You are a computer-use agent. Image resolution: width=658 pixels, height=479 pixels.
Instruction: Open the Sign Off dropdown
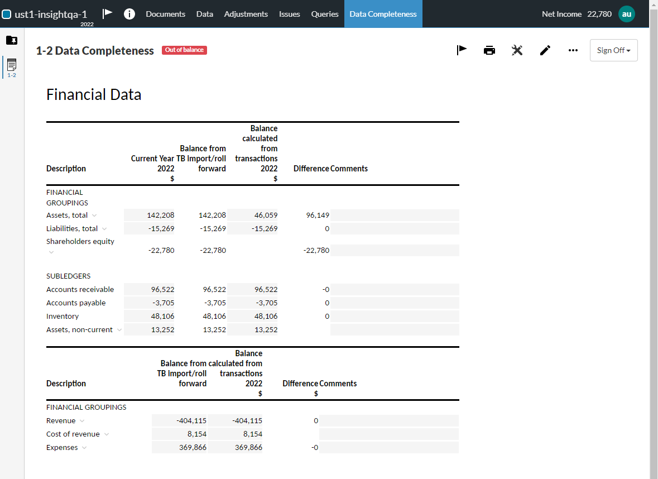click(613, 50)
